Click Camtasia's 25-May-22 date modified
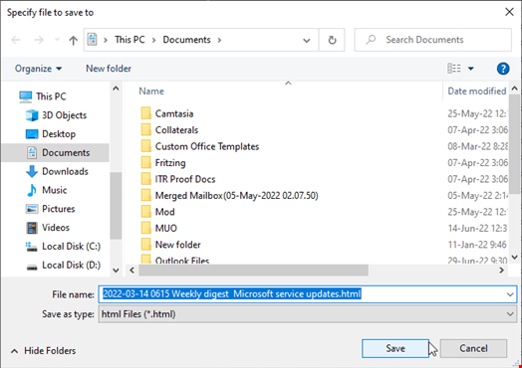 pos(477,113)
